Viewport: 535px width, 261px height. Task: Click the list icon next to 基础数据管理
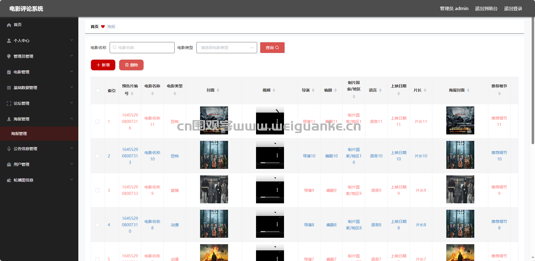tap(9, 88)
